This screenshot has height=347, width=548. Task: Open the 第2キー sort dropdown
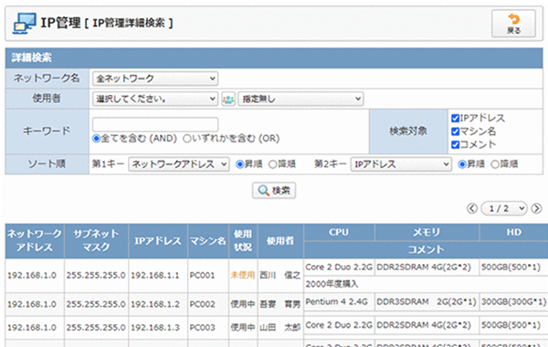tap(401, 164)
